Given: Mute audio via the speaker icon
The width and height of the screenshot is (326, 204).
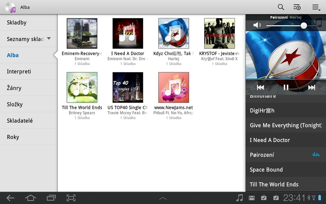Looking at the screenshot, I should point(257,25).
